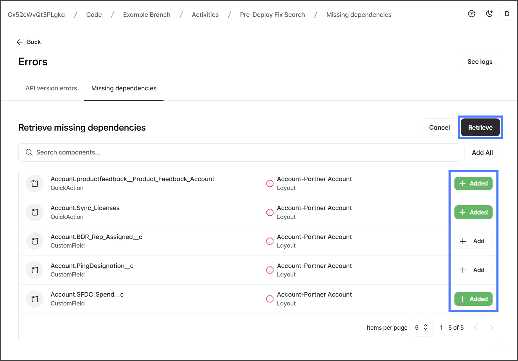Focus the Search components field
518x361 pixels.
coord(239,152)
